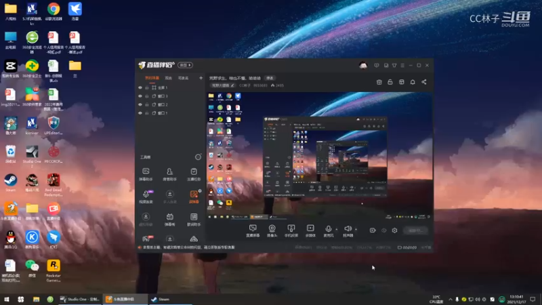This screenshot has height=305, width=542.
Task: Edit the stream category with pencil
Action: (x=232, y=85)
